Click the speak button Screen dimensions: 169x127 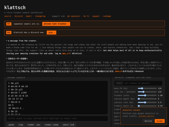11,125
